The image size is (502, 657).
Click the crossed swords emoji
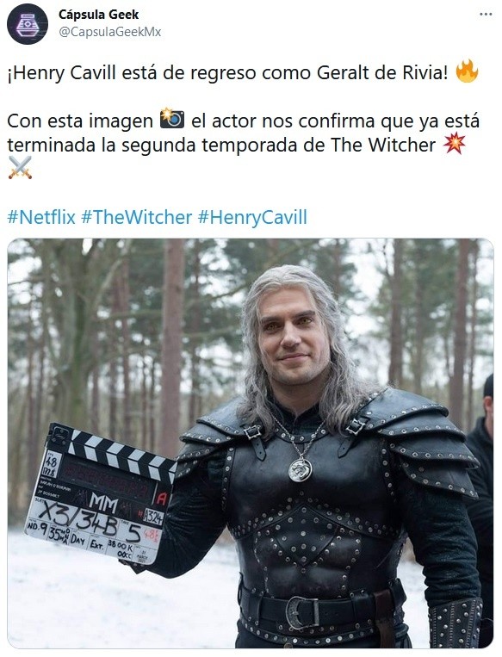[x=20, y=168]
